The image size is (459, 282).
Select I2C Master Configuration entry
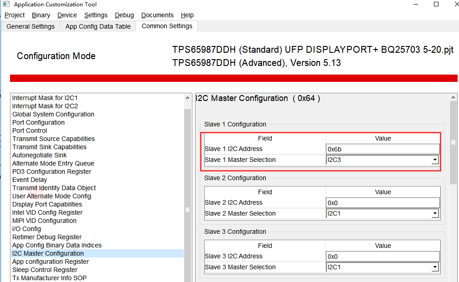97,253
